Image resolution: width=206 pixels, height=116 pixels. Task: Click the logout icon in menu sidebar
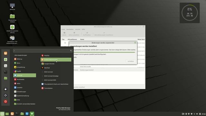(x=5, y=95)
